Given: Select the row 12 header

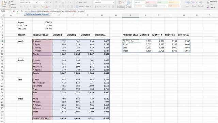Looking at the screenshot, I should (x=2, y=54).
